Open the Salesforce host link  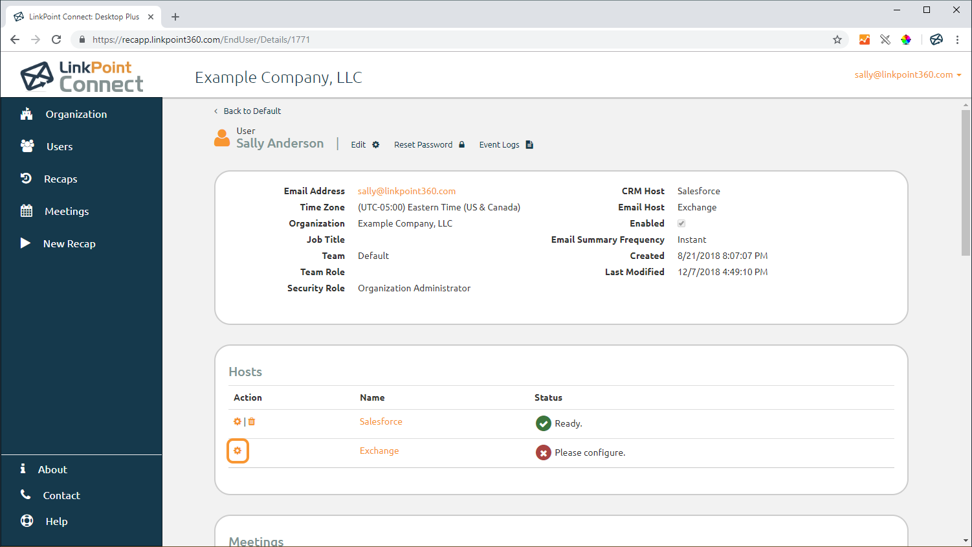tap(381, 421)
